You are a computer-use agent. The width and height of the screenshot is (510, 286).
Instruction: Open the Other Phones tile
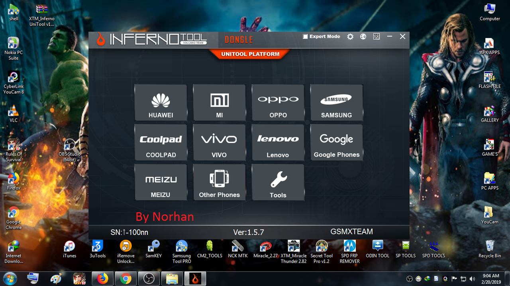(219, 182)
